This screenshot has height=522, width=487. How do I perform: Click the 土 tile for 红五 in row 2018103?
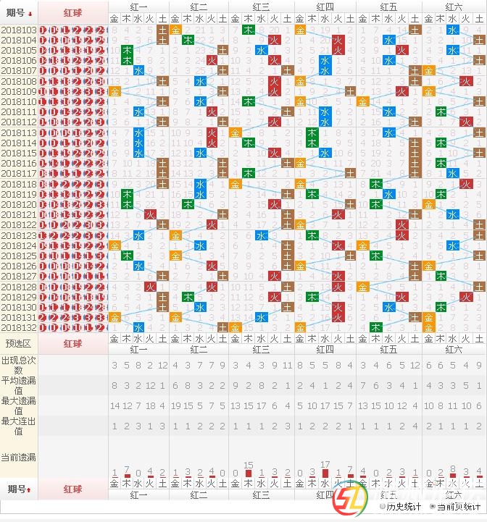click(415, 30)
